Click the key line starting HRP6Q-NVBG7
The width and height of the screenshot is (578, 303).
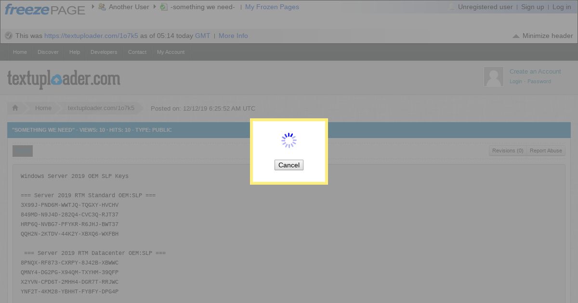coord(69,224)
